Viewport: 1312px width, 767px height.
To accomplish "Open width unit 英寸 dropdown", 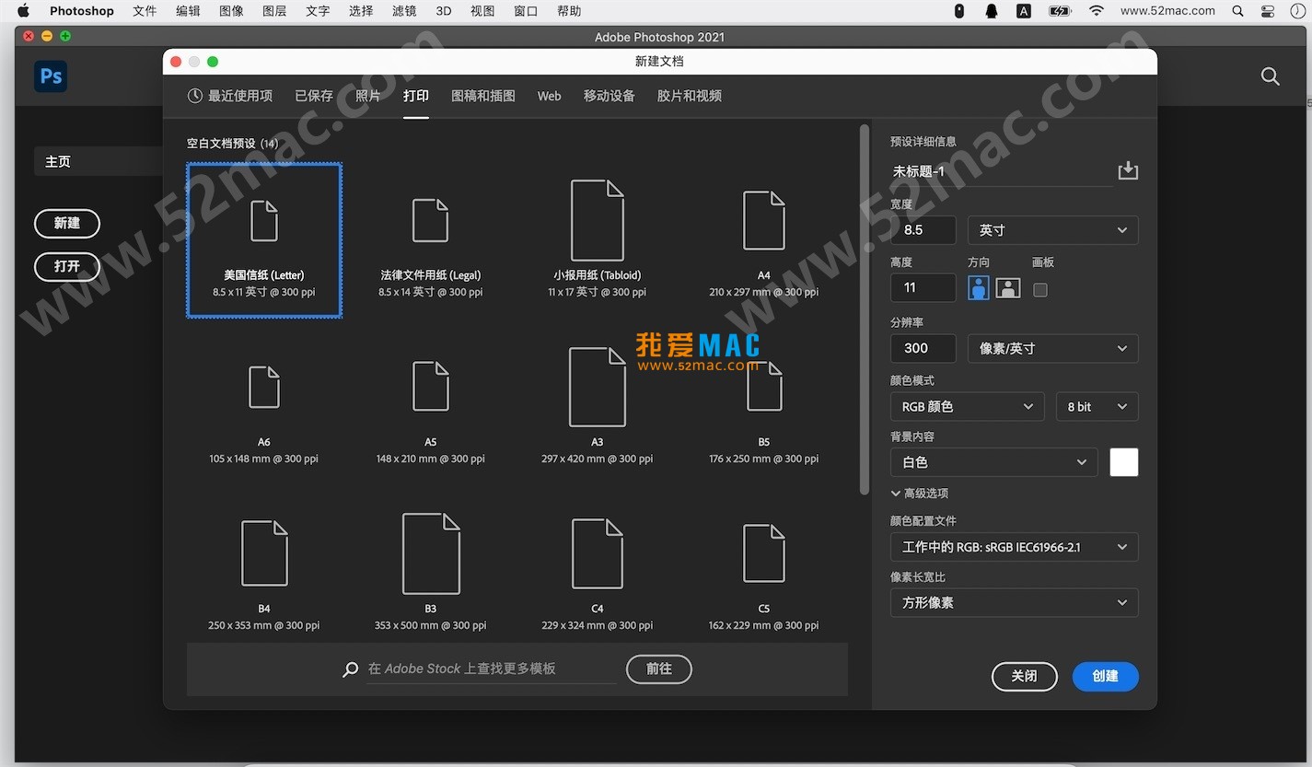I will click(1052, 230).
